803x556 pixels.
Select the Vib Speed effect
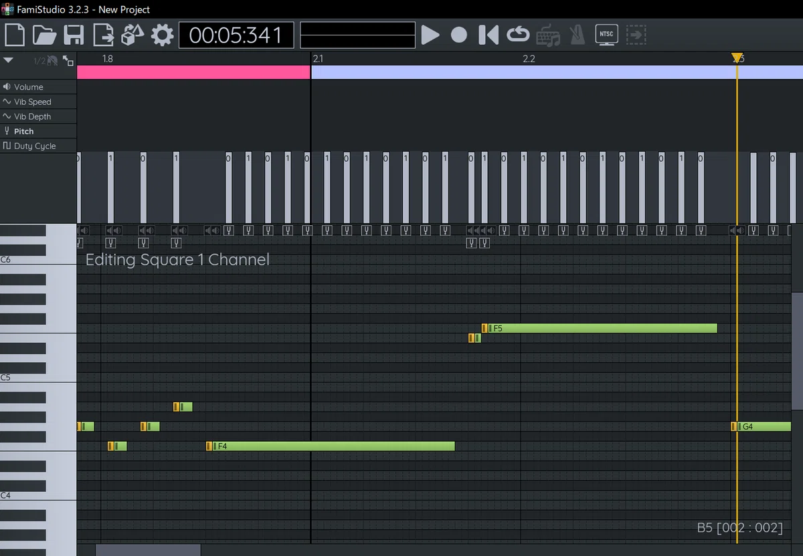coord(38,102)
